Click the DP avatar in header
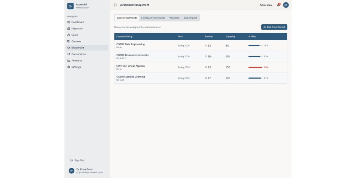Image resolution: width=356 pixels, height=178 pixels. (x=286, y=5)
